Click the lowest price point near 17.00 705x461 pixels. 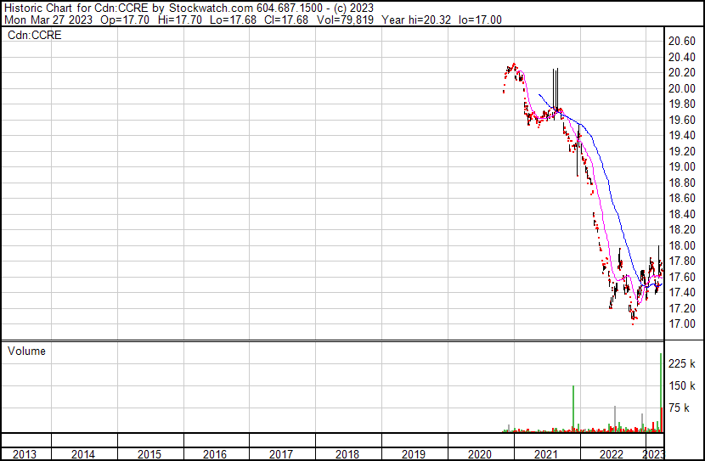click(633, 321)
